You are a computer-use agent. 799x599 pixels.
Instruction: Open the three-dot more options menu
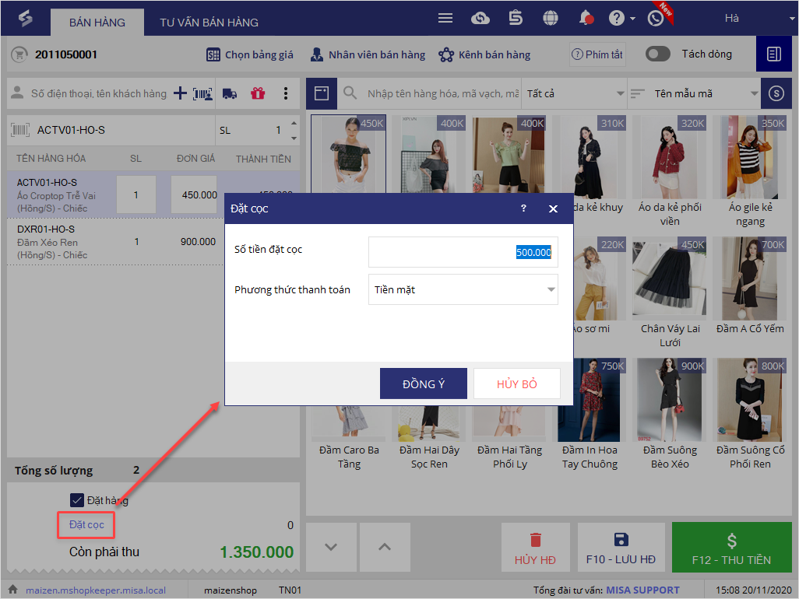pos(285,93)
